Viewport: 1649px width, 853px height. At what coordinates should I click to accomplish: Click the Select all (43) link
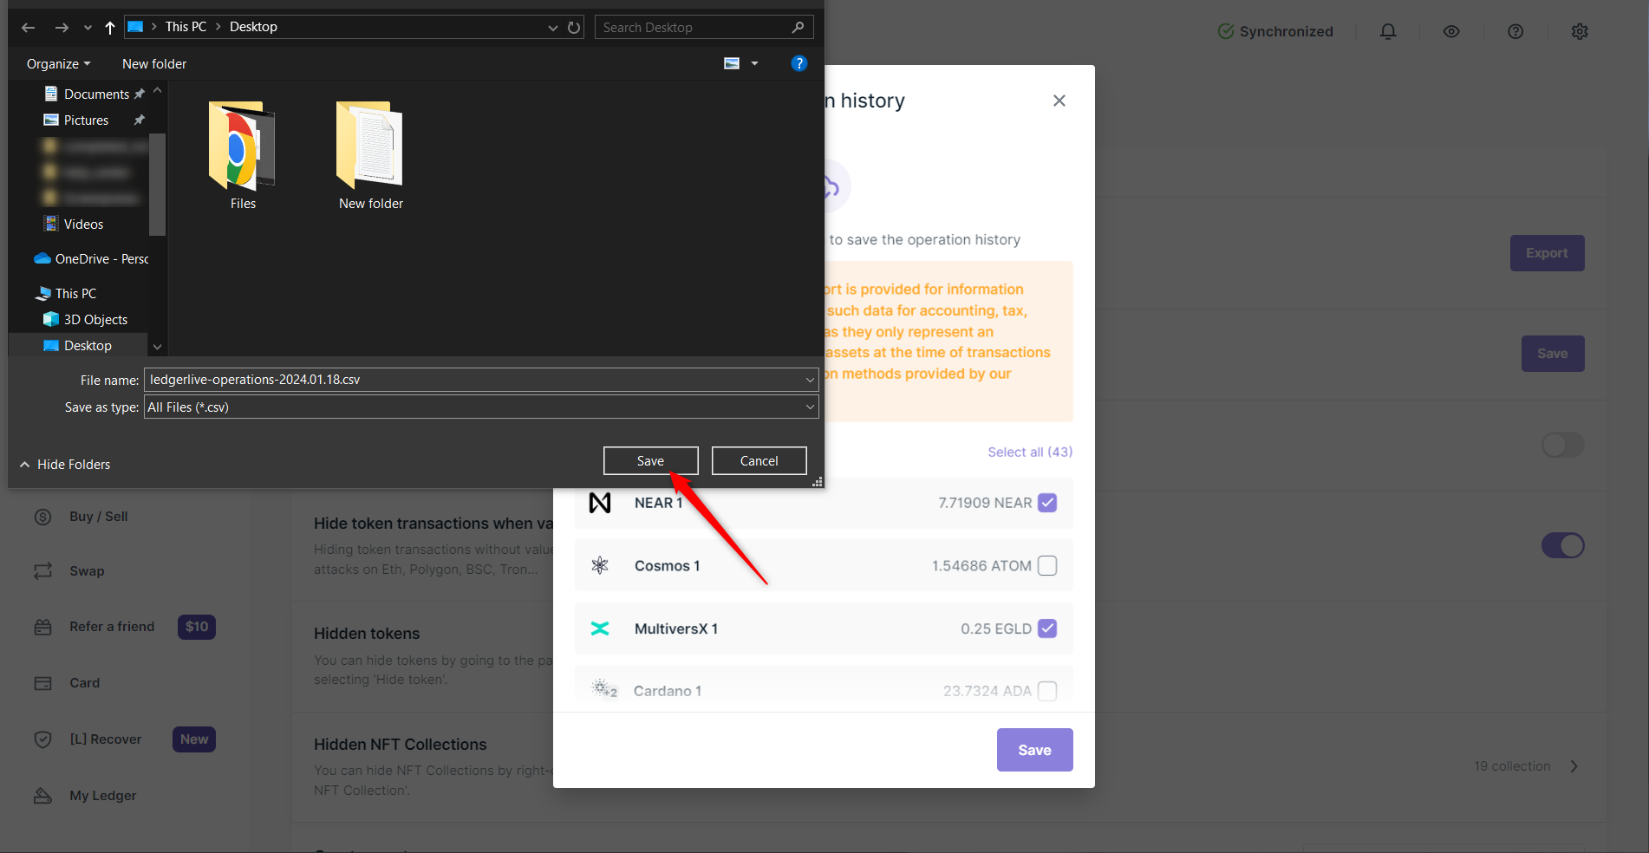tap(1030, 453)
